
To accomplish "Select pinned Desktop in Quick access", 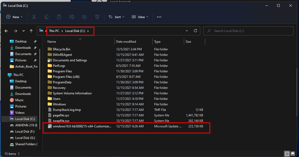I will pos(21,41).
